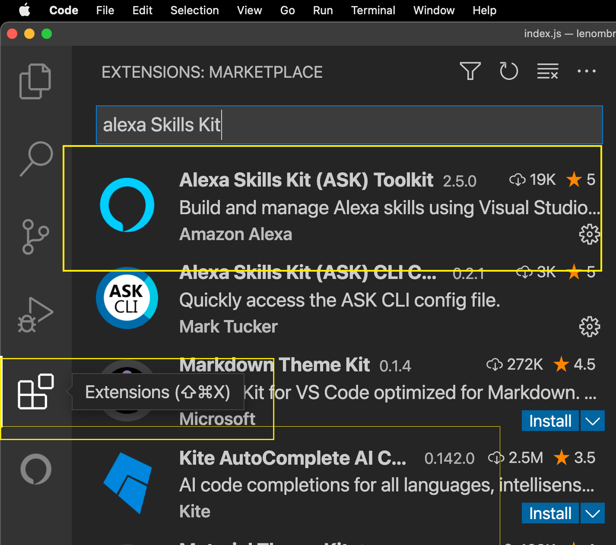Install the Kite AutoComplete extension
This screenshot has width=616, height=545.
point(549,513)
